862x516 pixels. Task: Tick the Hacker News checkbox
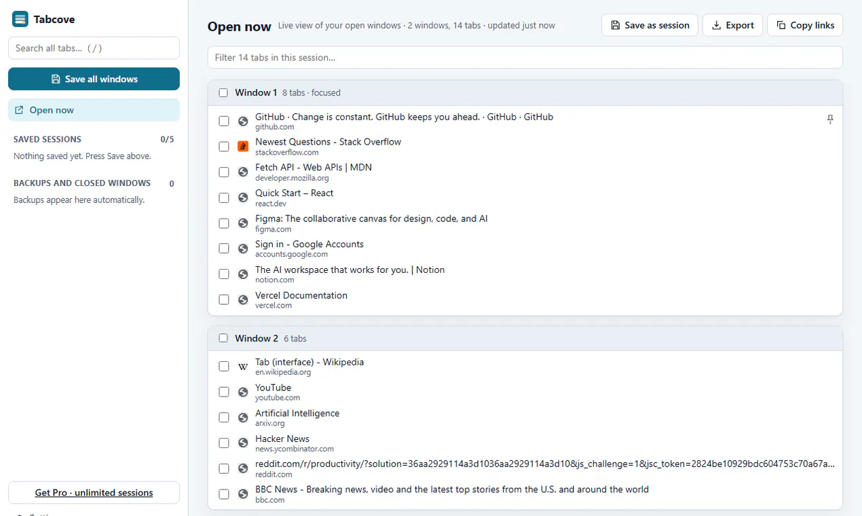(x=224, y=443)
